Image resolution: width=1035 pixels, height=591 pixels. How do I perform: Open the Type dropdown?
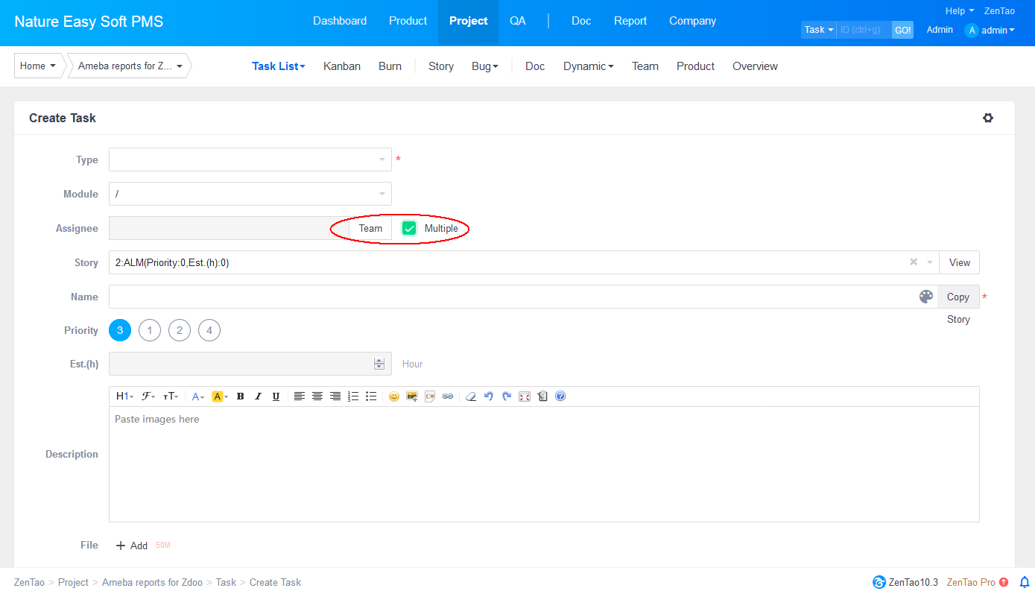250,159
